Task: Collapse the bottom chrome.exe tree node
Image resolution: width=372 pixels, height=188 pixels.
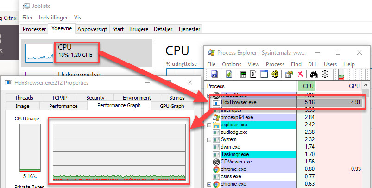Action: tap(209, 184)
